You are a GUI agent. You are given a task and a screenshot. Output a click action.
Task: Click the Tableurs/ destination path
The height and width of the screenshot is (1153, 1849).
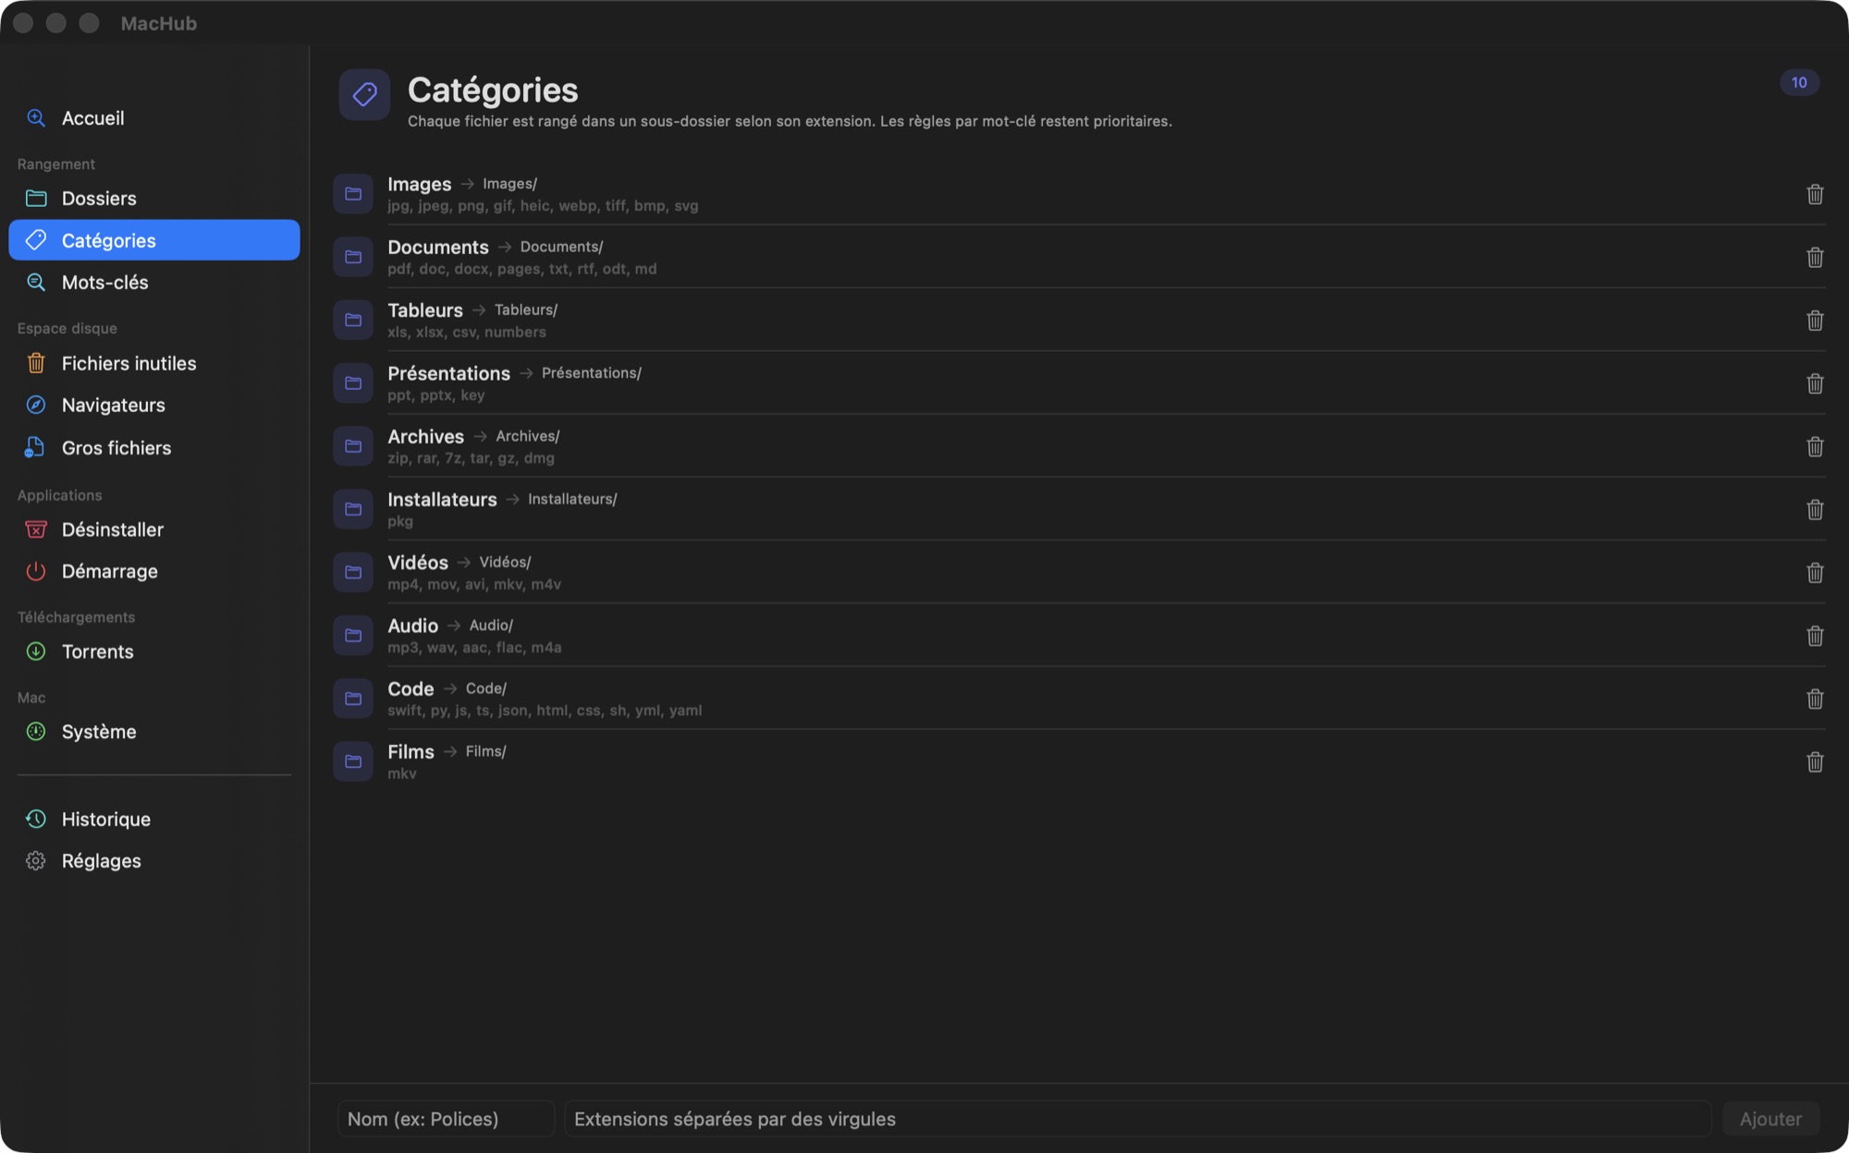(x=526, y=309)
